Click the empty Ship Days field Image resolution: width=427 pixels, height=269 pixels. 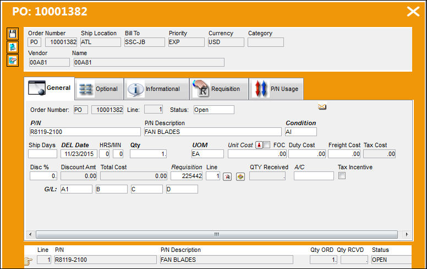(x=43, y=154)
